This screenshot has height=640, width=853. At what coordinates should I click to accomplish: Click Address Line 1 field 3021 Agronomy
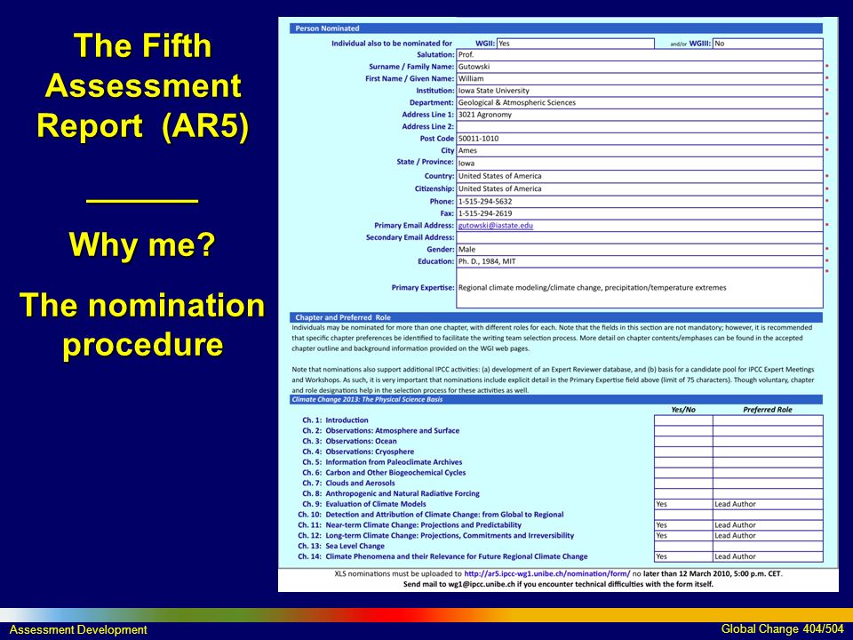pyautogui.click(x=639, y=115)
